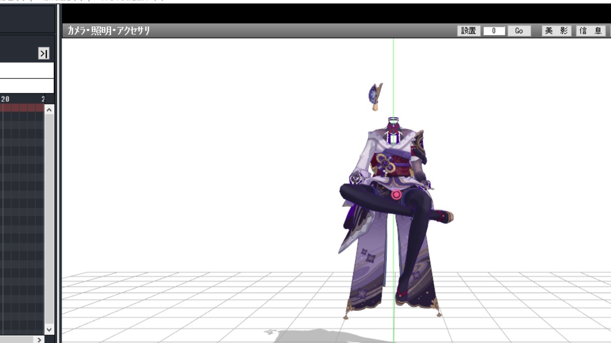Toggle the 信息 info display
611x343 pixels.
(591, 31)
